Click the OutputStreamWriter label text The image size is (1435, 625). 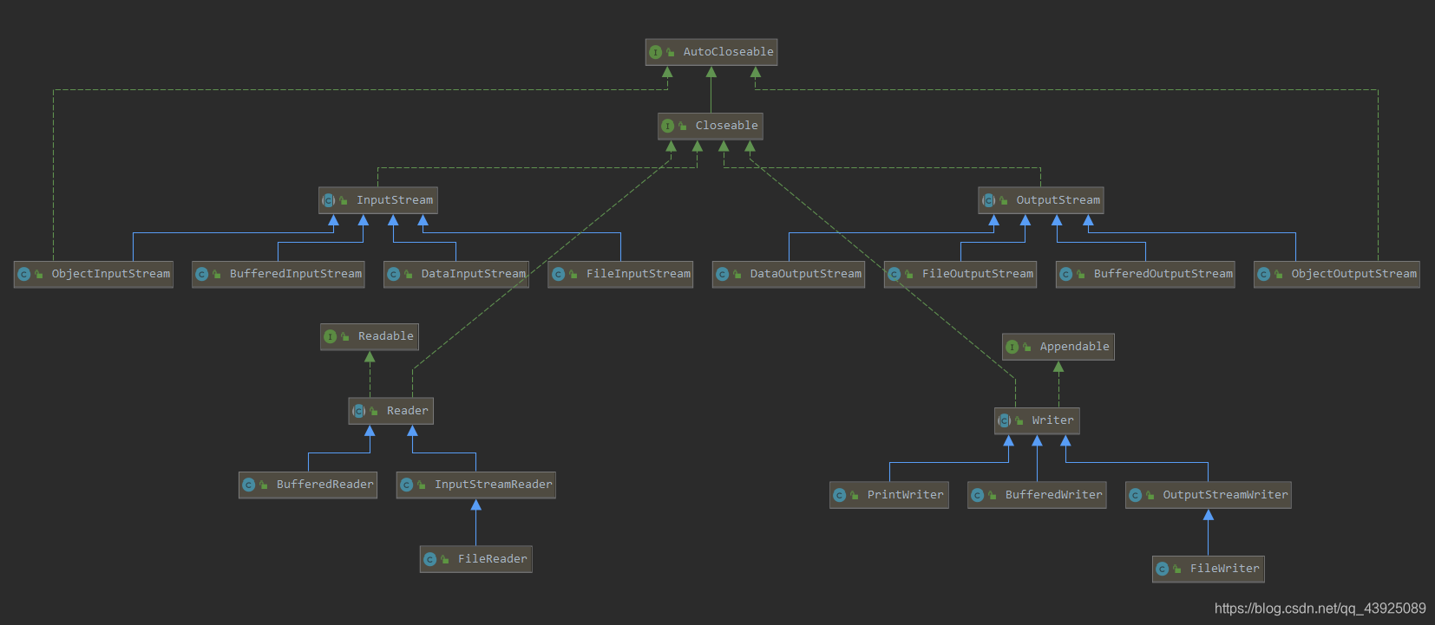[1226, 495]
